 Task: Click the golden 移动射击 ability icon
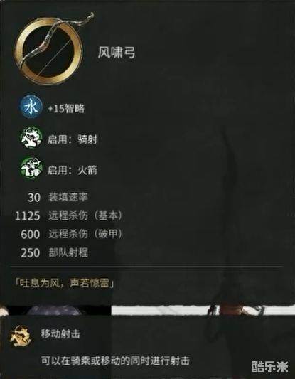pyautogui.click(x=20, y=336)
